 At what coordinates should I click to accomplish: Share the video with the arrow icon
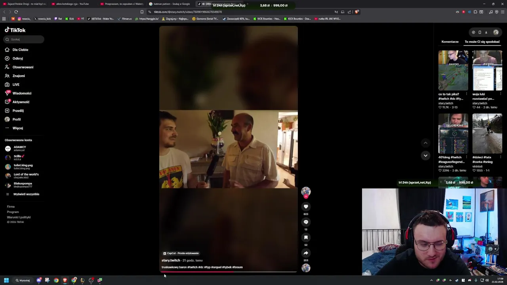pyautogui.click(x=306, y=253)
